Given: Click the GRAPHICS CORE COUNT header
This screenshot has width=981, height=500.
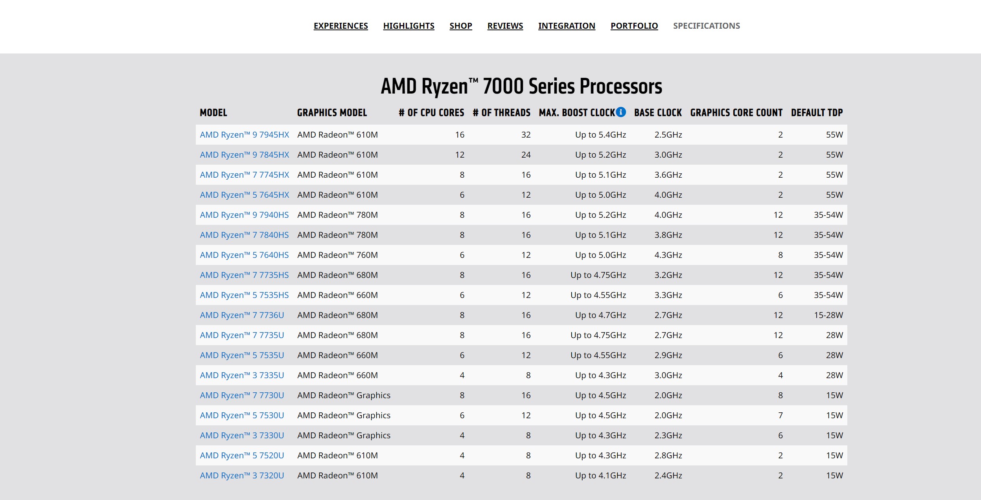Looking at the screenshot, I should click(x=736, y=113).
